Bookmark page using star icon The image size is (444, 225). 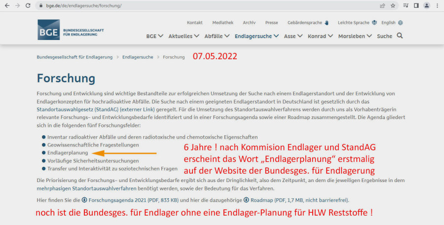tap(393, 5)
